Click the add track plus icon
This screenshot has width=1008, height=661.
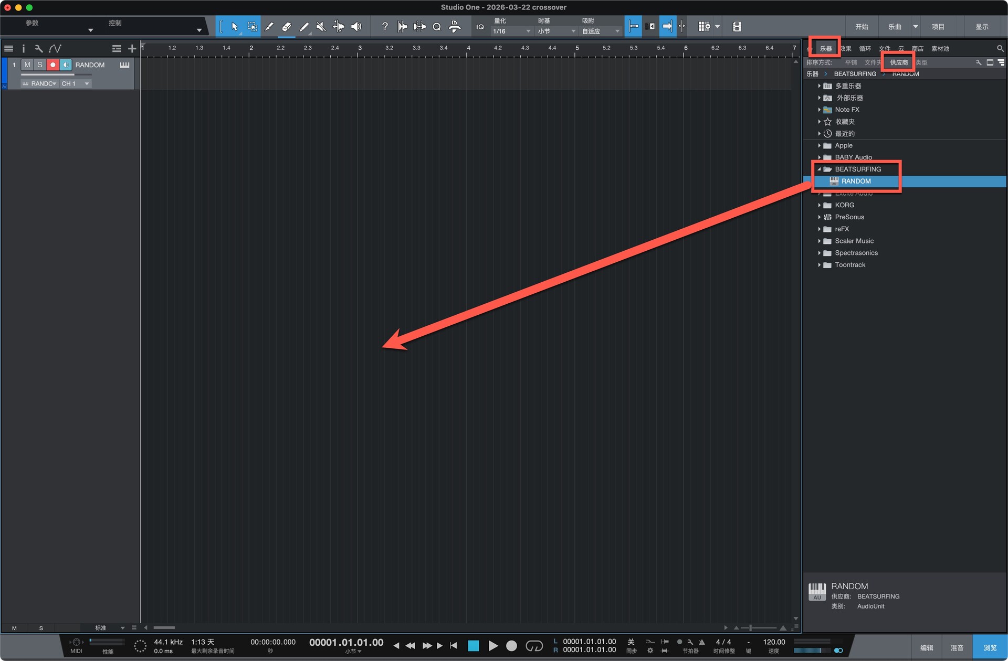pos(132,49)
